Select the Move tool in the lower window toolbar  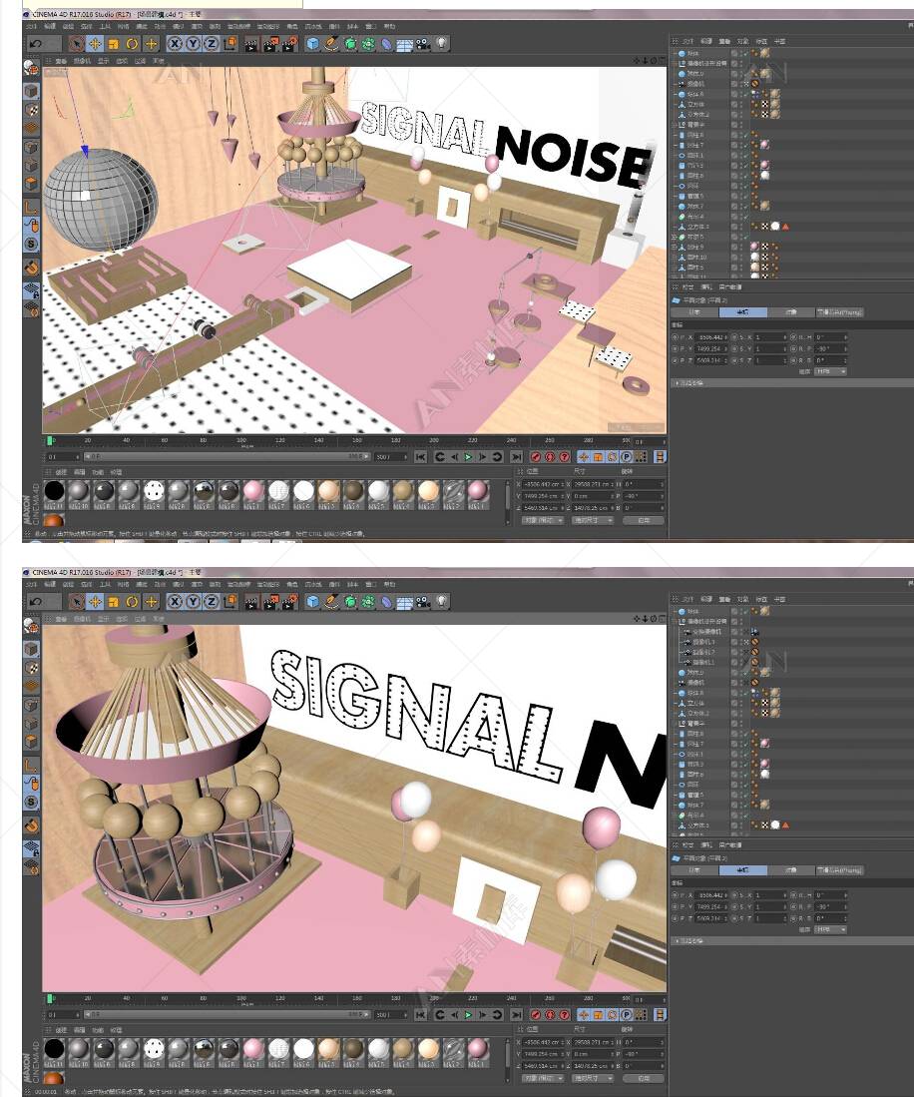(95, 601)
